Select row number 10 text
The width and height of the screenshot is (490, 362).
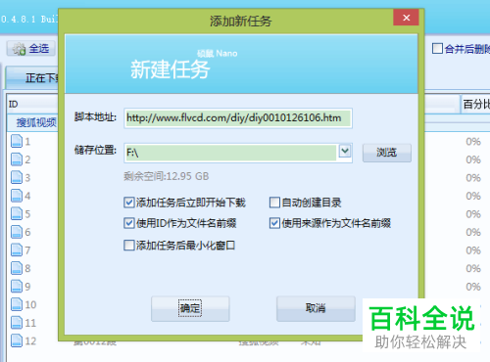[x=30, y=304]
